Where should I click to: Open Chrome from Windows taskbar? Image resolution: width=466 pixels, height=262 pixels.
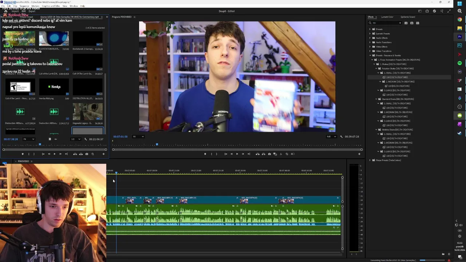click(459, 19)
